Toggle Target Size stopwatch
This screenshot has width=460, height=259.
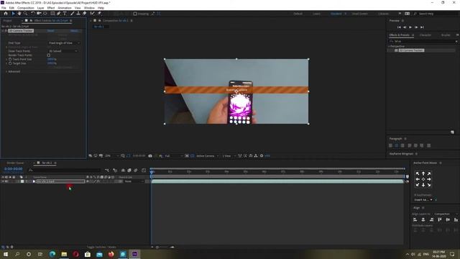click(10, 63)
